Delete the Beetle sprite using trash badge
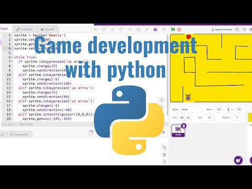This screenshot has width=252, height=189. 184,125
